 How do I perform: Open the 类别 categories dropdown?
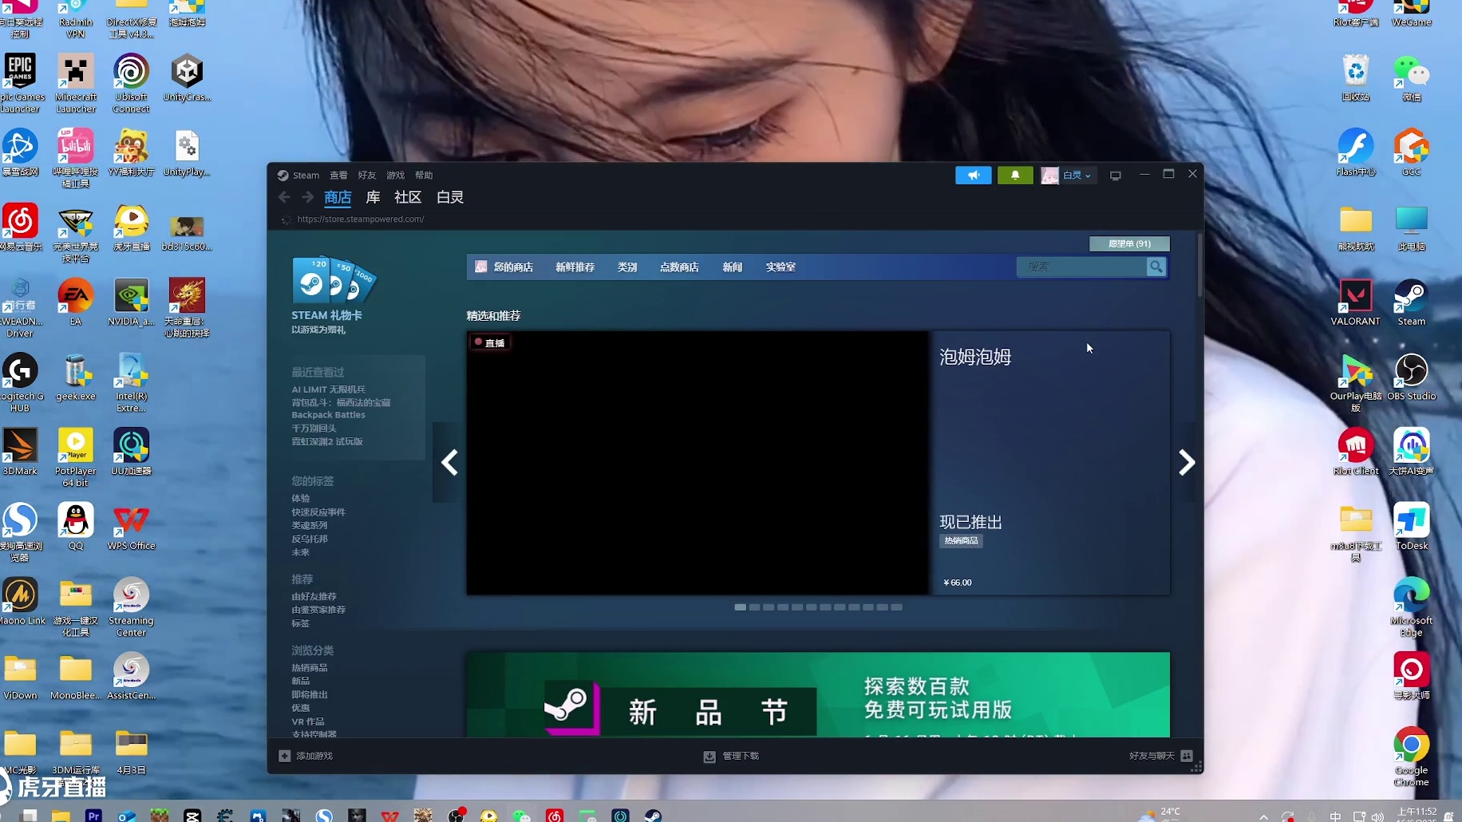(627, 267)
